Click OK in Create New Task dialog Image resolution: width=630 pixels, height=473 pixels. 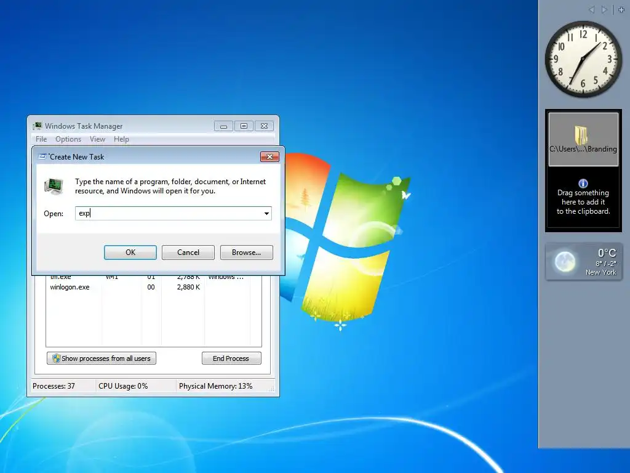tap(130, 253)
